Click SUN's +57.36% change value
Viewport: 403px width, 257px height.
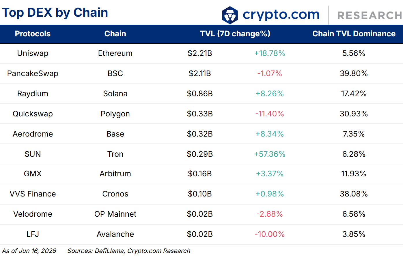[x=270, y=154]
